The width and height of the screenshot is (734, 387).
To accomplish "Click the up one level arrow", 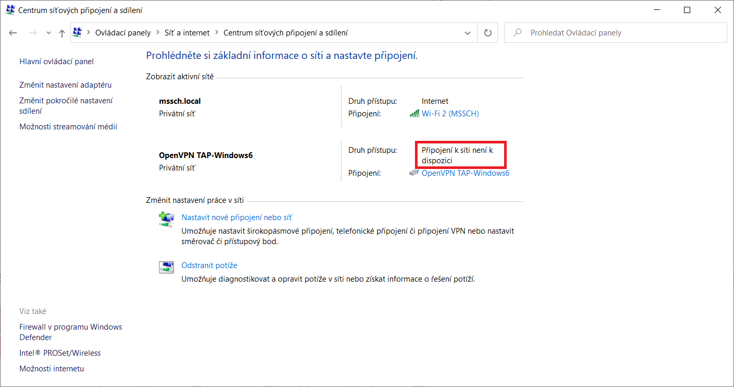I will [62, 33].
